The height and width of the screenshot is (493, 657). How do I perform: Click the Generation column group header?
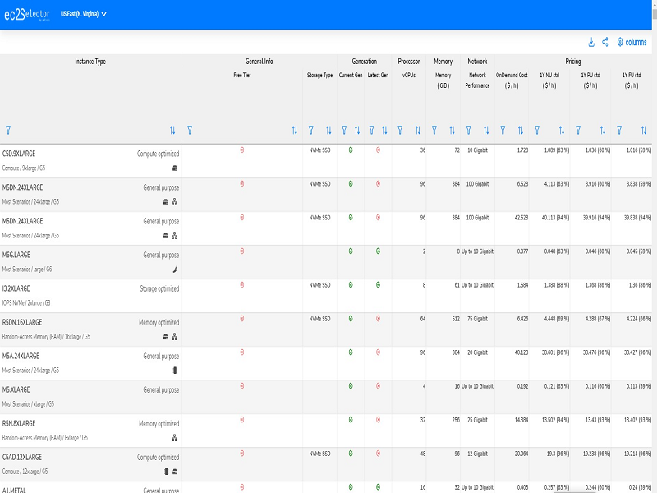click(364, 62)
